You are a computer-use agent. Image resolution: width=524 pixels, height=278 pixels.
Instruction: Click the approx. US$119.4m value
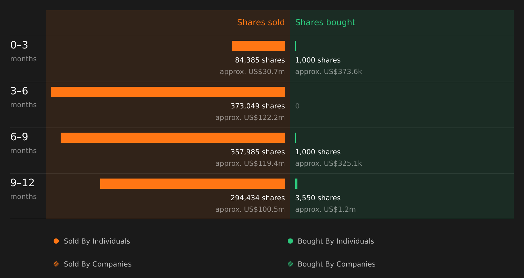pyautogui.click(x=250, y=164)
